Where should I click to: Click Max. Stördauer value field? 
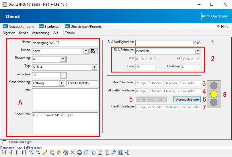coord(168,83)
